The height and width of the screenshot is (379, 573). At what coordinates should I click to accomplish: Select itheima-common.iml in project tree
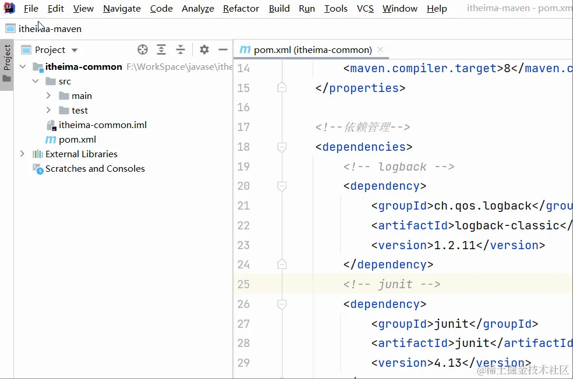click(x=102, y=125)
